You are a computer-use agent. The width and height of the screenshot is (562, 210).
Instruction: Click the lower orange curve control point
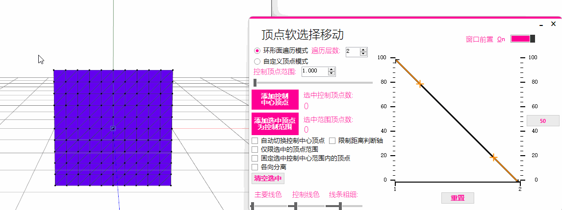coord(494,158)
